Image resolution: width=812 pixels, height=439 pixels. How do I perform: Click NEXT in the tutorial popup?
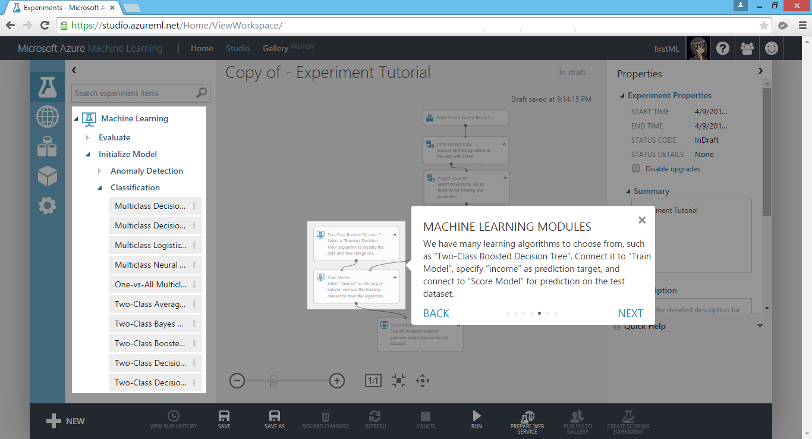(x=630, y=313)
